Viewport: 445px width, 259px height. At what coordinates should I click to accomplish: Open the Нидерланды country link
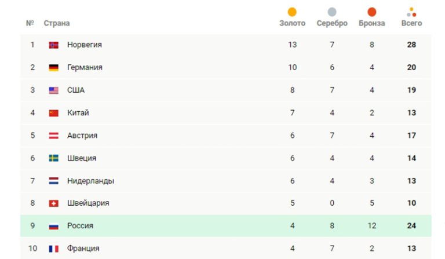pos(90,181)
